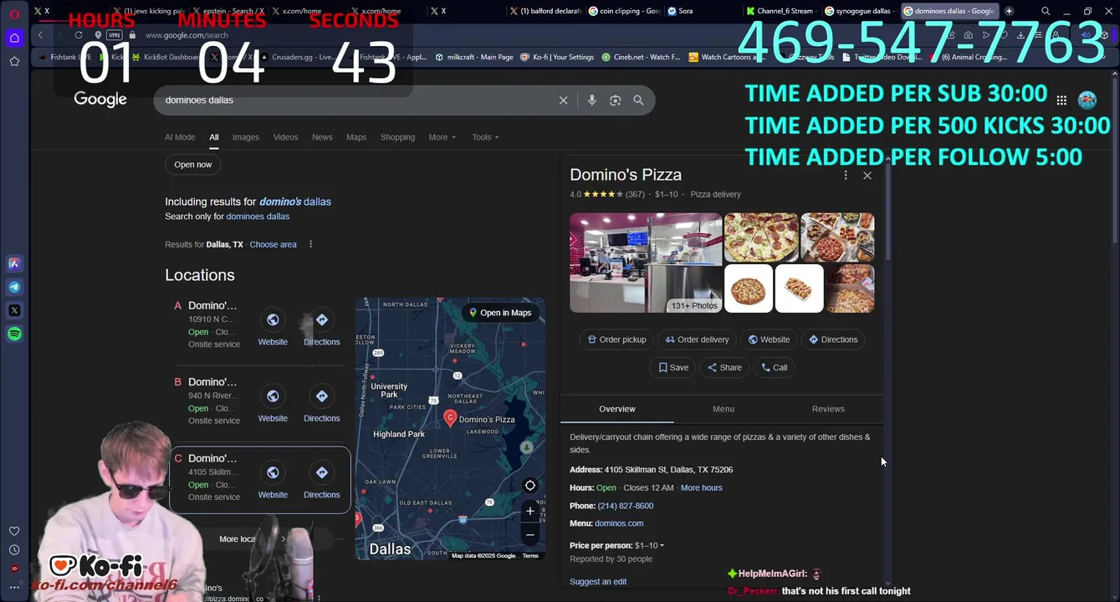Open the X messenger sidebar icon
Screen dimensions: 1120x602
tap(14, 310)
